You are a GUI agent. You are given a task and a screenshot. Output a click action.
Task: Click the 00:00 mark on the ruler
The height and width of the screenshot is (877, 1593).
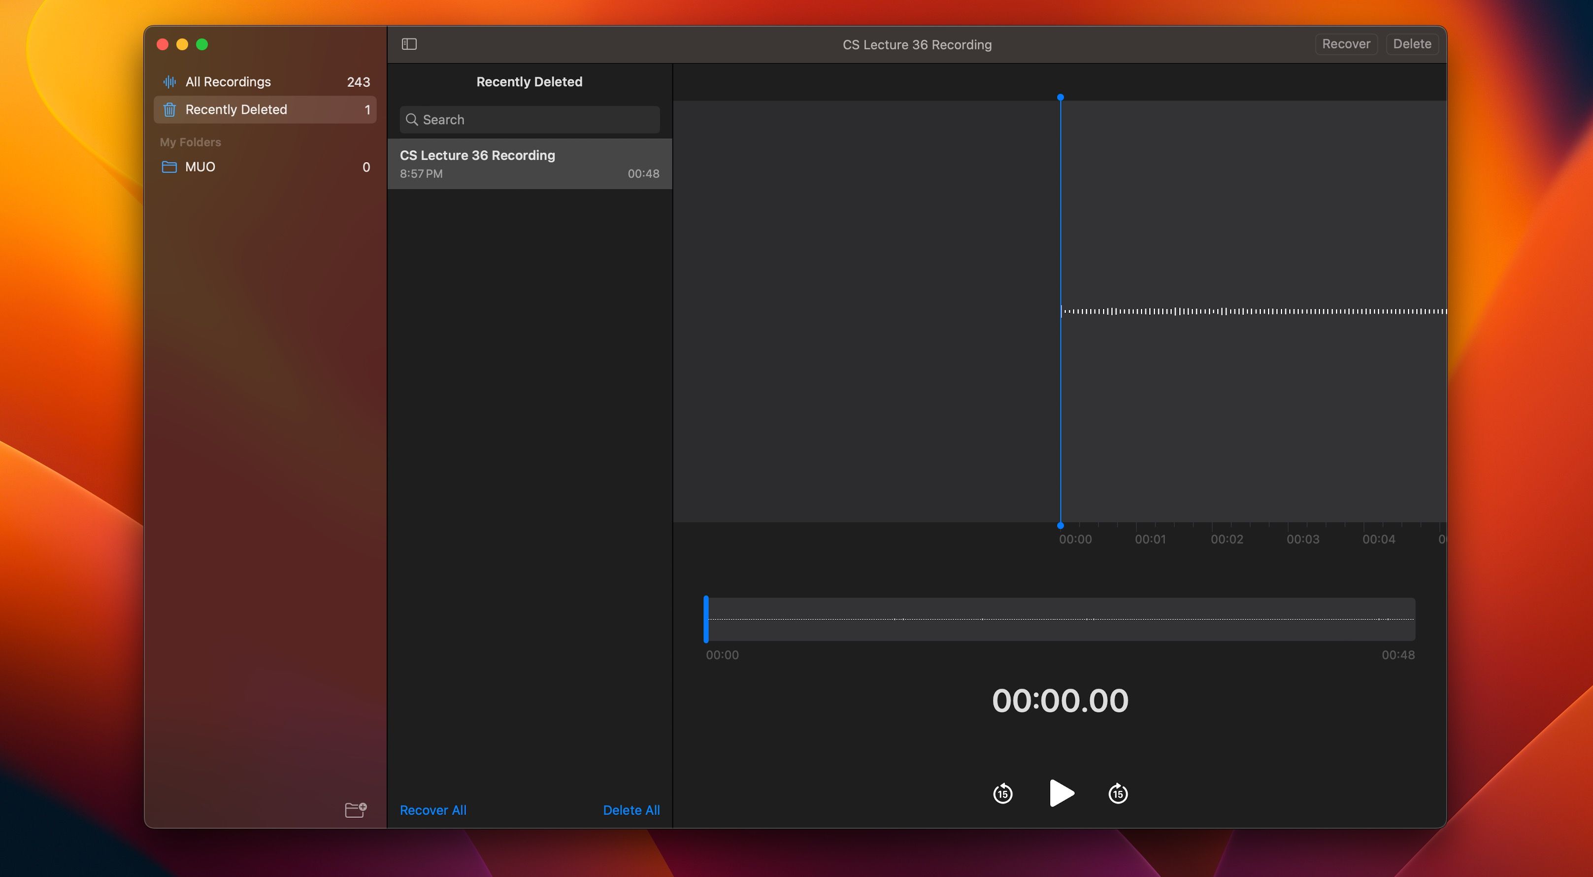[1075, 539]
